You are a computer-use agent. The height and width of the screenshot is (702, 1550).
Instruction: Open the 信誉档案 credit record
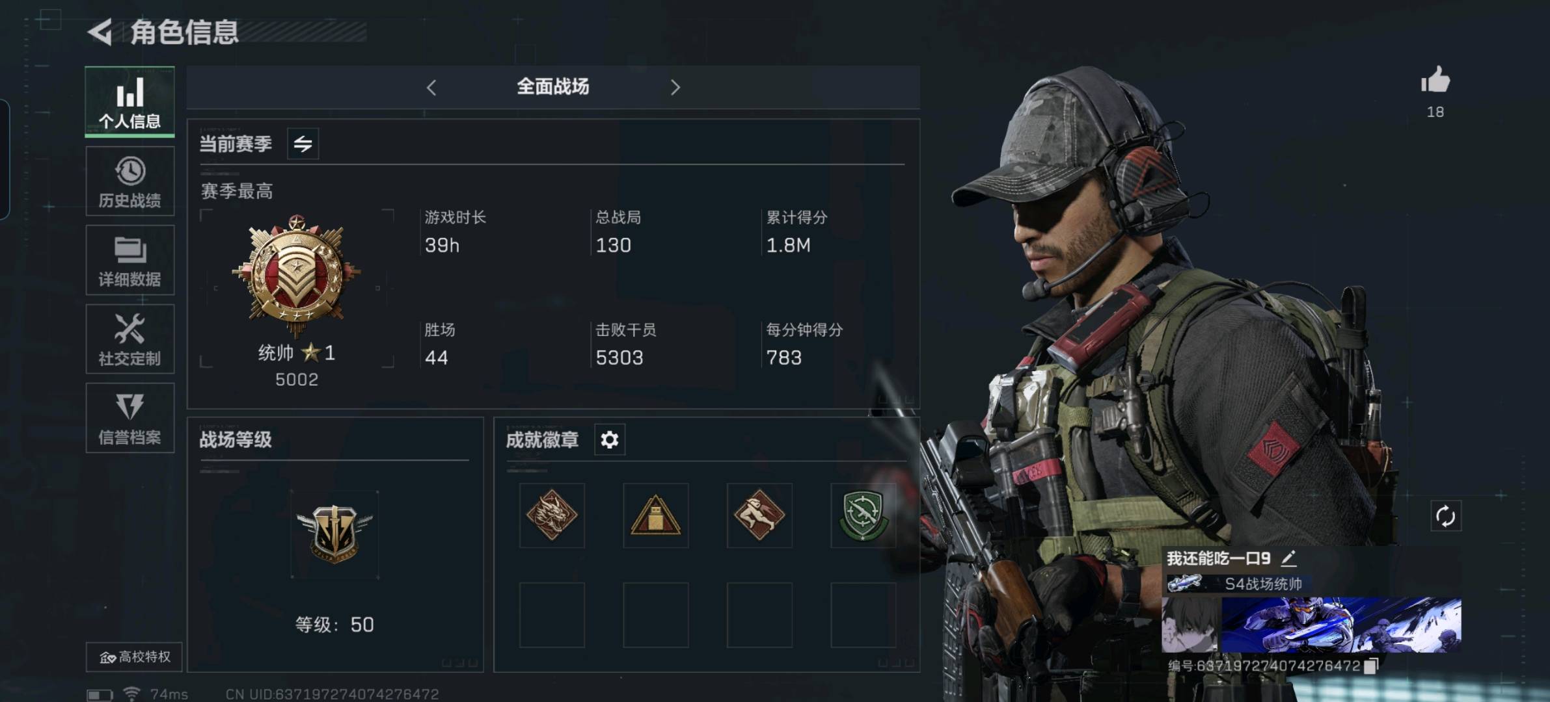click(130, 417)
